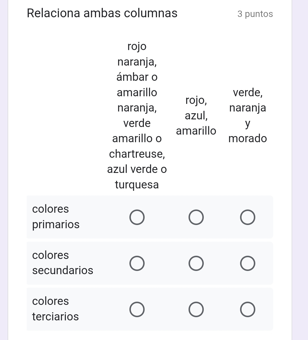Viewport: 308px width, 340px height.
Task: Pick 'rojo, azul, amarillo' for colores secundarios
Action: pos(196,263)
